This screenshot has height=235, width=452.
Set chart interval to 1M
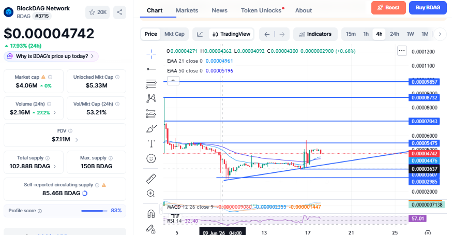[425, 34]
